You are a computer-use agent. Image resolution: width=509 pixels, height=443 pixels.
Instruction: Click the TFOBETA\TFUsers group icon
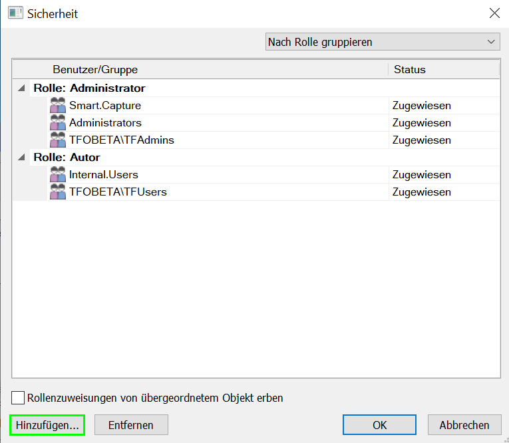[x=58, y=192]
